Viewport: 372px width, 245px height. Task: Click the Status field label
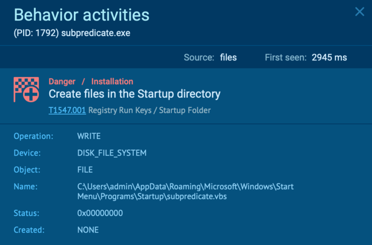(27, 213)
